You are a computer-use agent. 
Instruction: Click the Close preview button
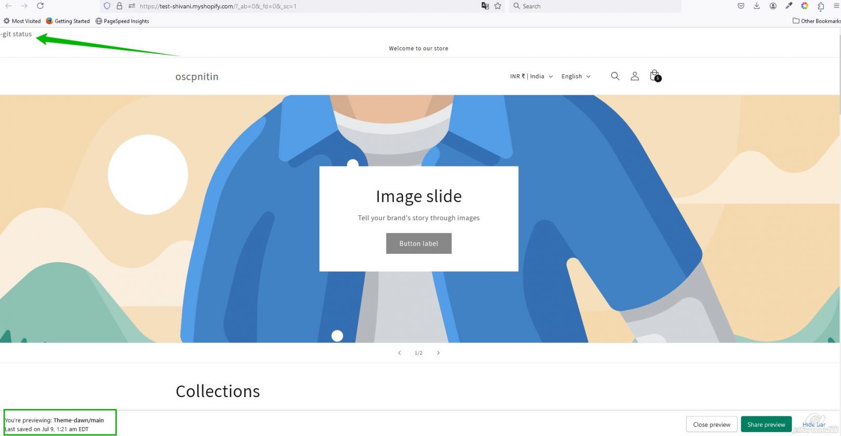point(711,425)
